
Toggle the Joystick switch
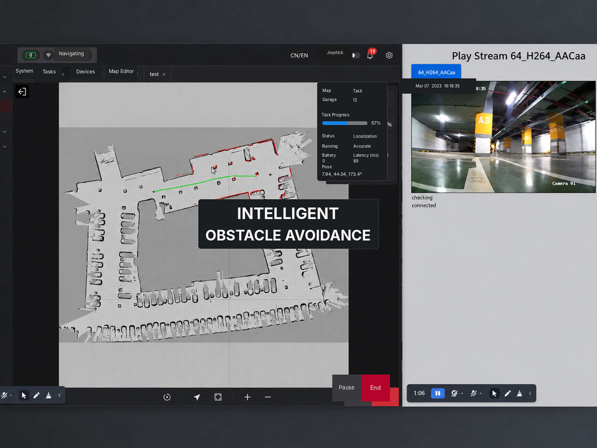tap(356, 55)
